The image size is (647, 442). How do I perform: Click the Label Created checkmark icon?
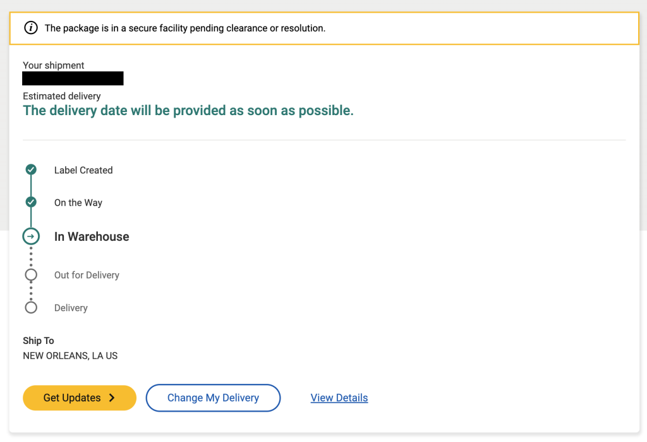[31, 169]
